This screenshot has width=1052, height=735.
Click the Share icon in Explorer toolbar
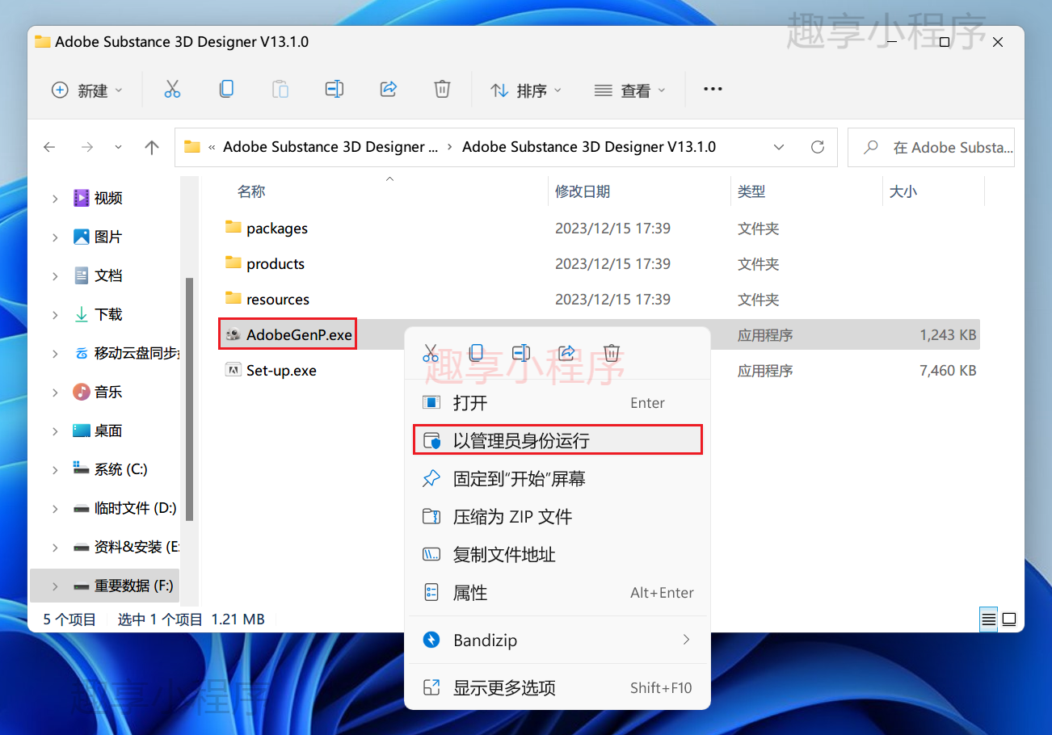coord(389,89)
